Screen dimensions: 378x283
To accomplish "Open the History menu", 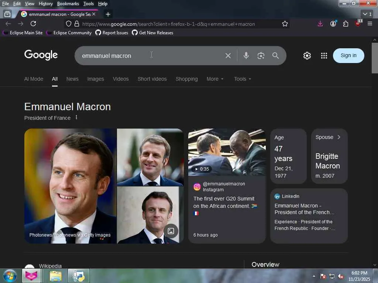I will pos(45,4).
